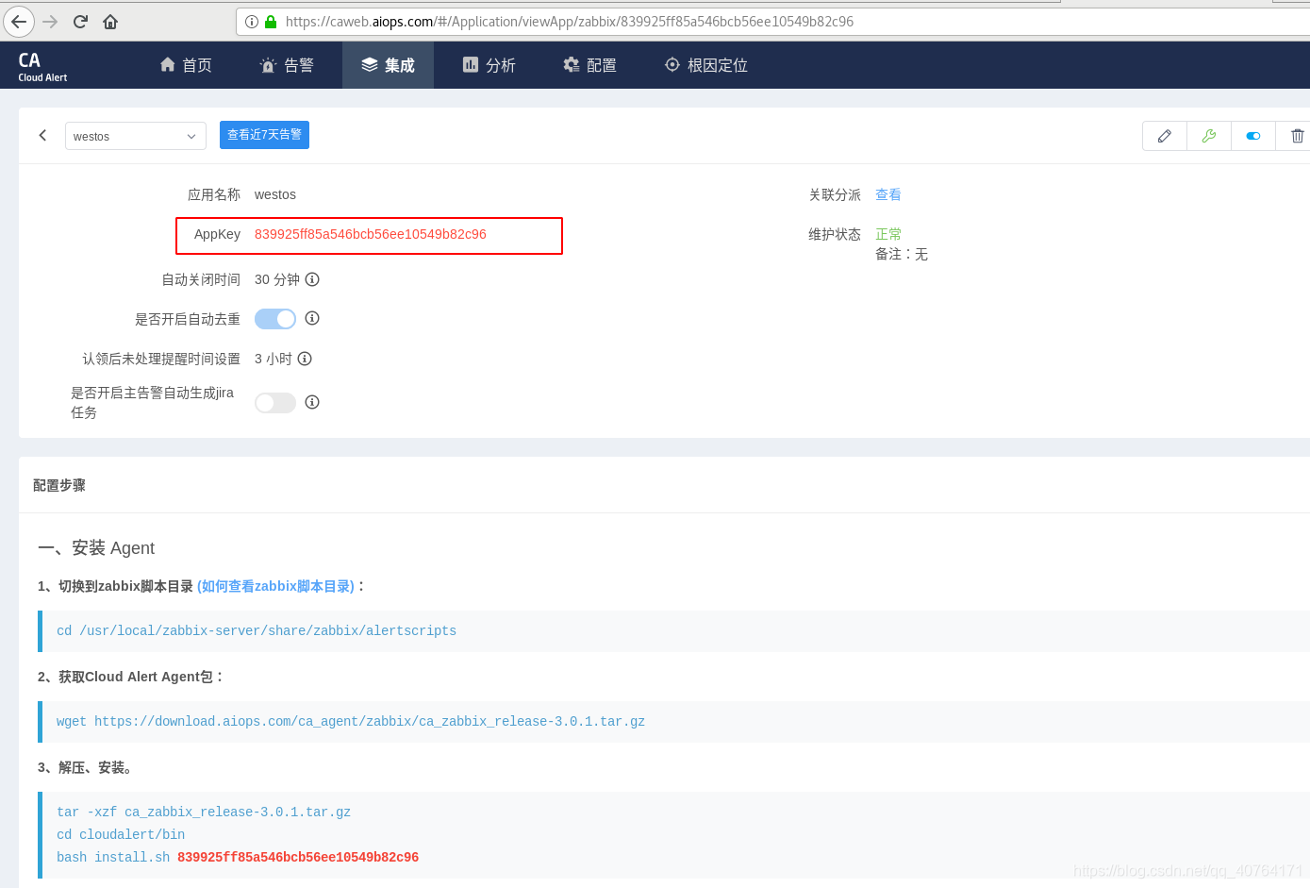Click the 备注：无 remark text

(x=902, y=254)
